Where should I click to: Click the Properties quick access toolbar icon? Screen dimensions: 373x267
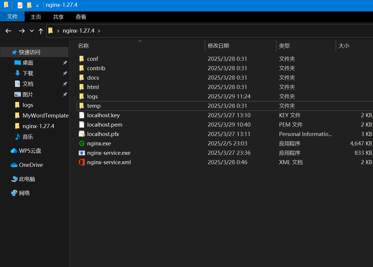point(20,5)
